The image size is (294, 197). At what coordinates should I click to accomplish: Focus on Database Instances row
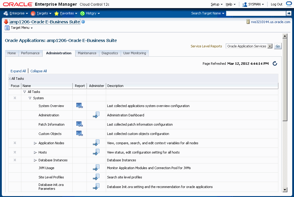tap(15, 160)
